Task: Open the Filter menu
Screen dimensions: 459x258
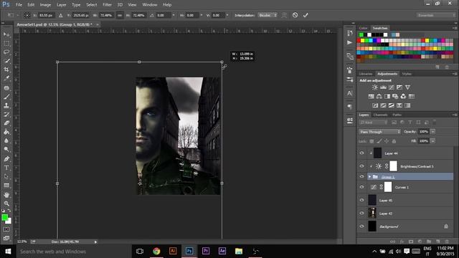Action: [107, 5]
